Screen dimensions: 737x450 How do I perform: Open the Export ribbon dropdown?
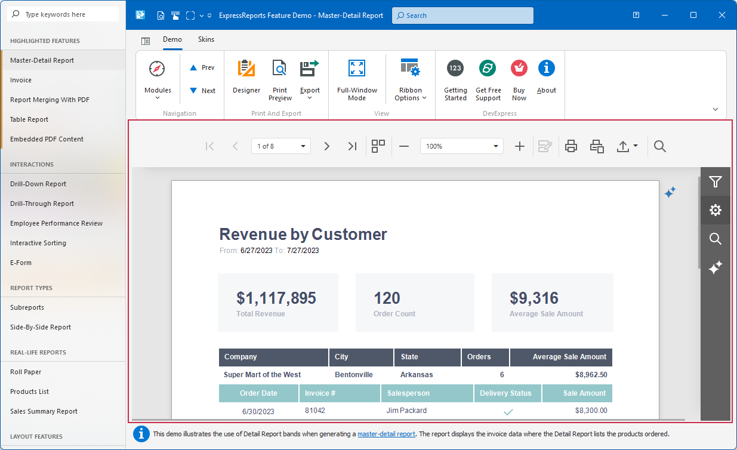(310, 79)
